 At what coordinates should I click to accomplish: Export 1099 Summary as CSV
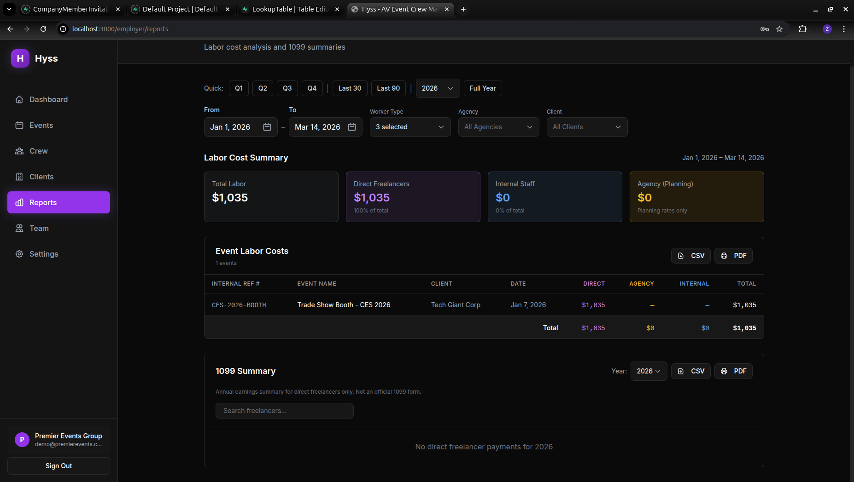click(691, 371)
